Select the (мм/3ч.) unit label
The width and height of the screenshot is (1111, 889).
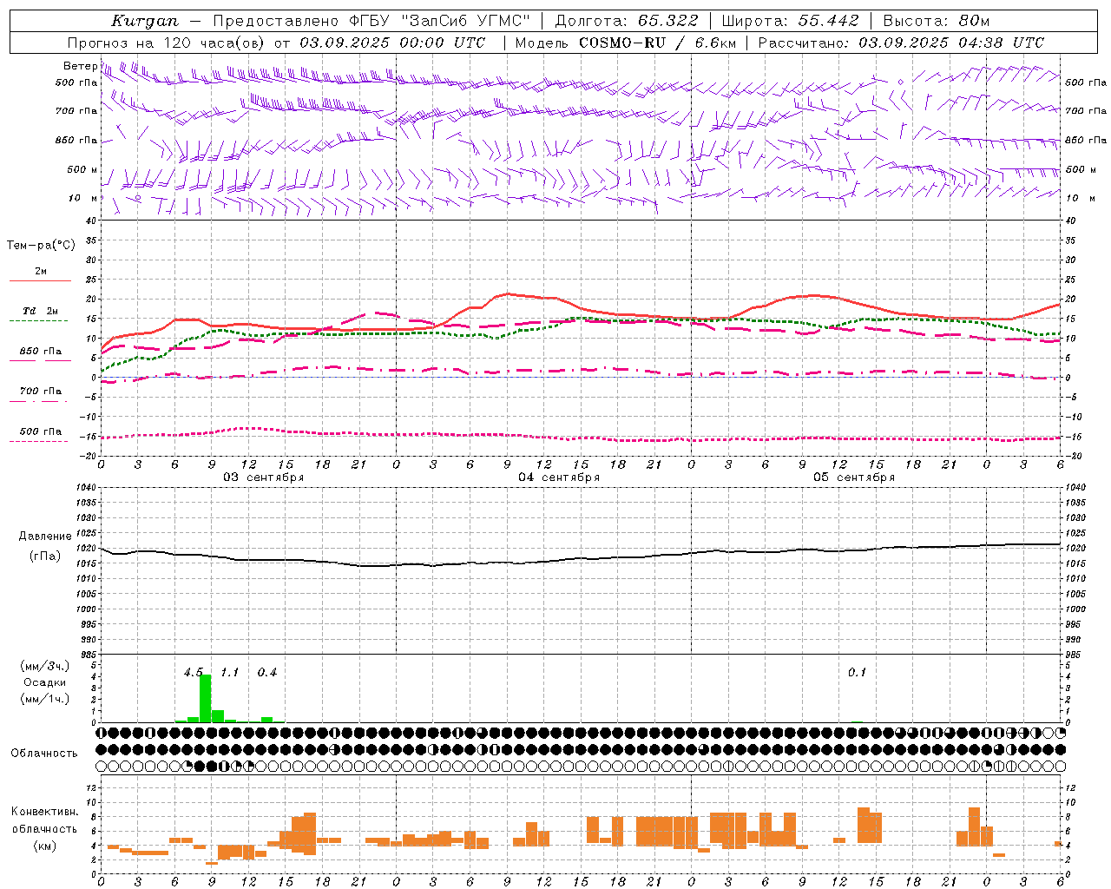pos(44,666)
